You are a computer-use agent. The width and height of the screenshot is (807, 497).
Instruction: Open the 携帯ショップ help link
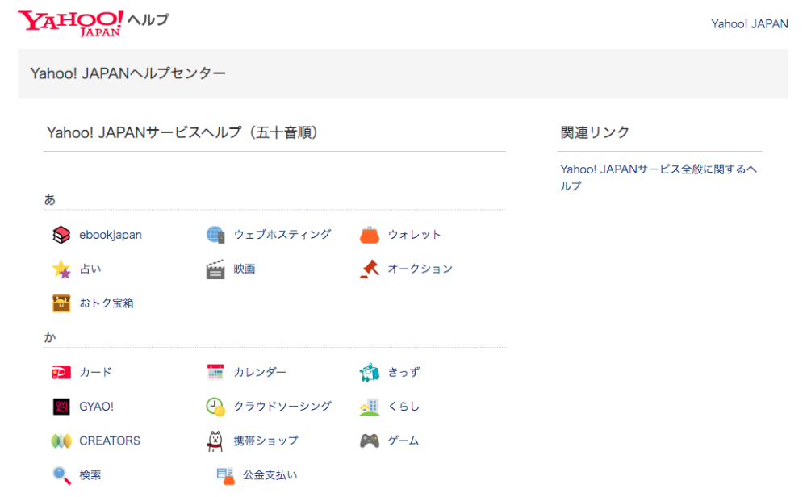[266, 441]
